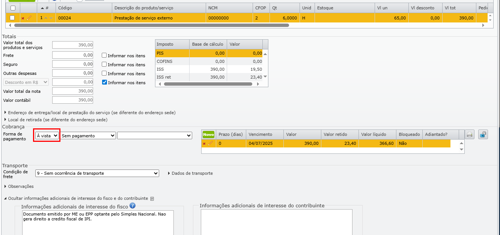Expand Dados de transporte

[190, 173]
